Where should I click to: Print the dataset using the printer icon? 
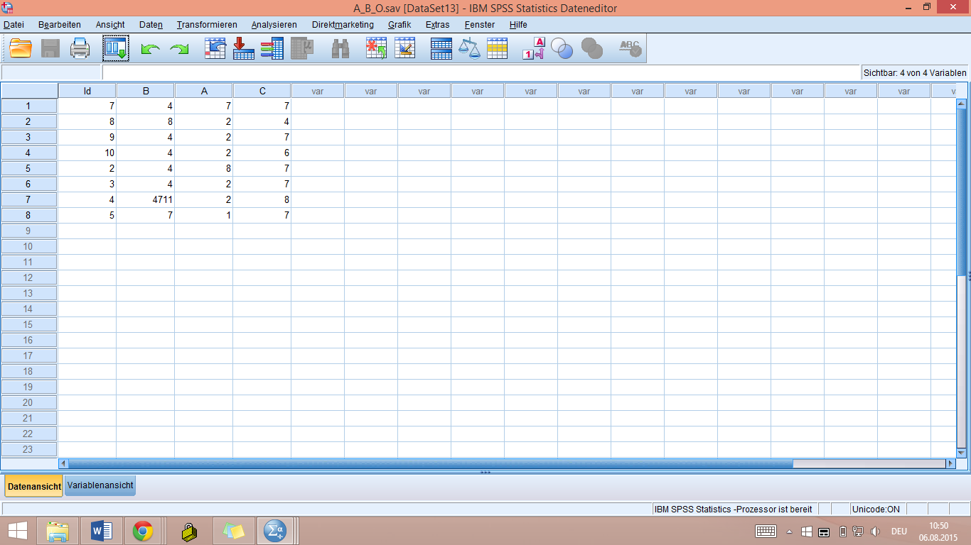click(80, 48)
